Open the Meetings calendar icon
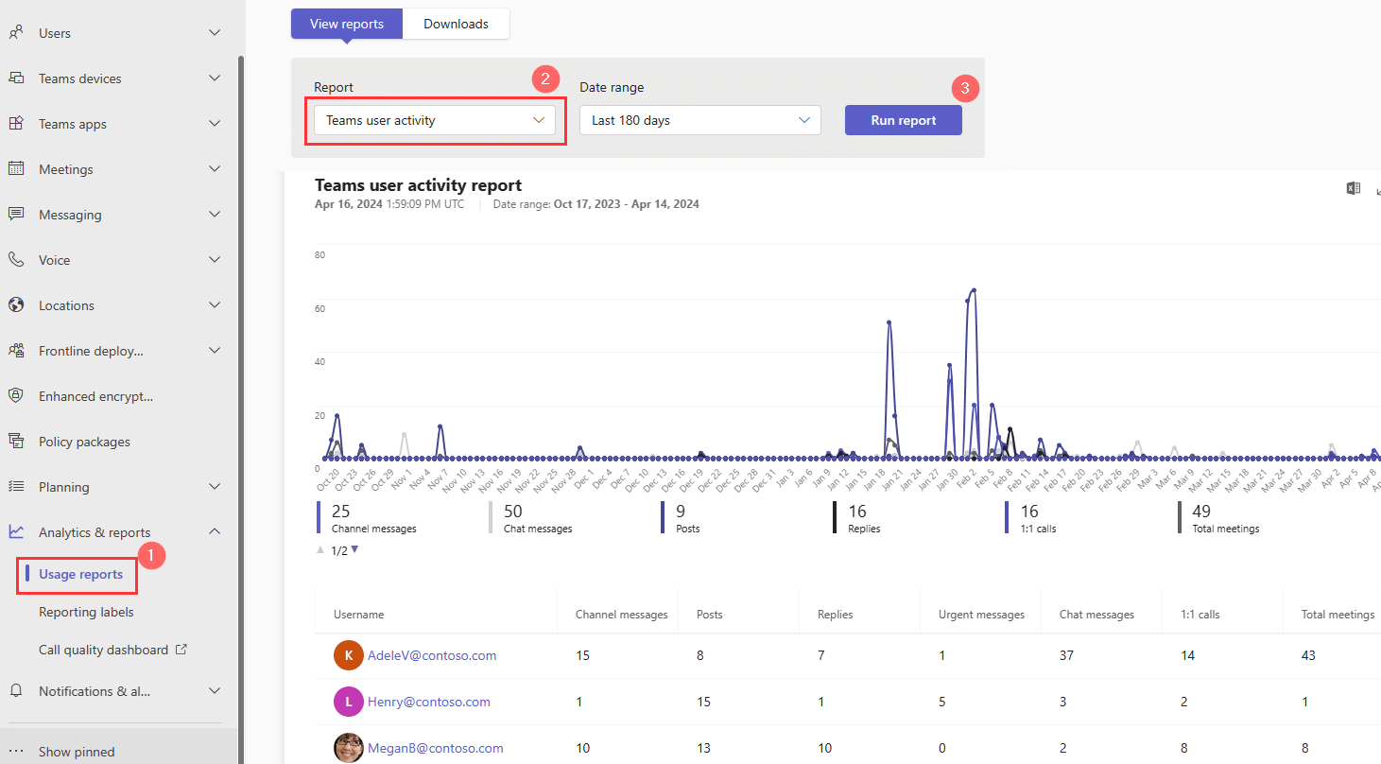Image resolution: width=1381 pixels, height=764 pixels. 15,168
